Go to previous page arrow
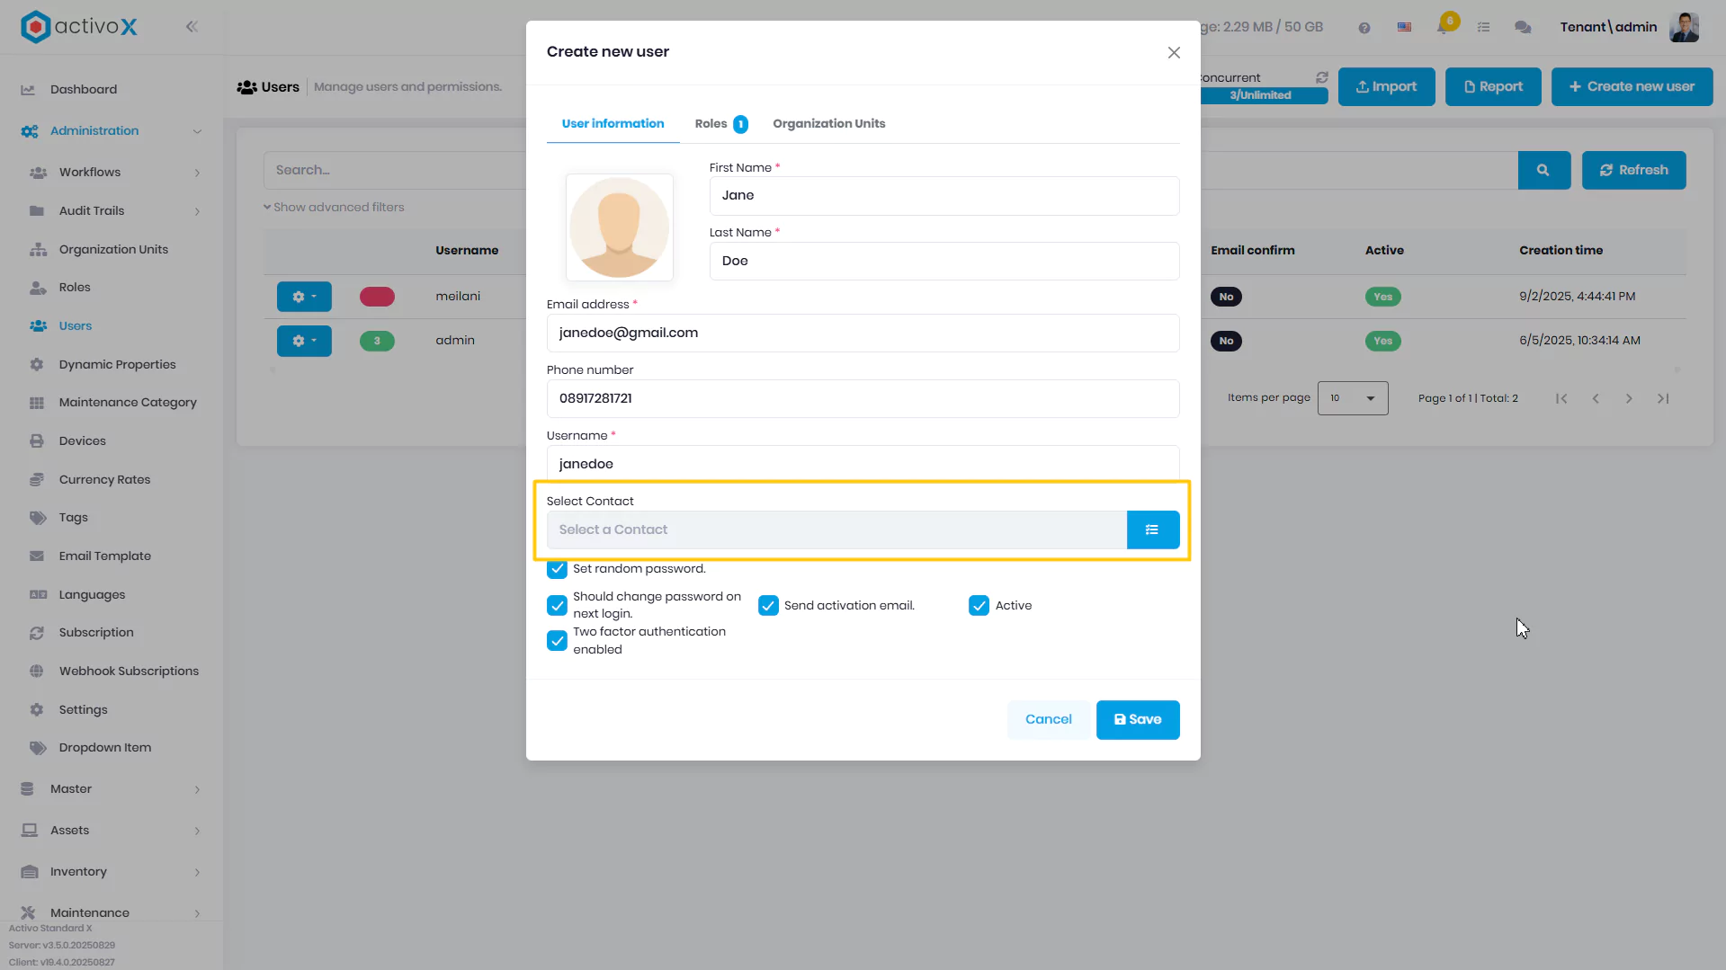This screenshot has height=970, width=1726. coord(1596,398)
